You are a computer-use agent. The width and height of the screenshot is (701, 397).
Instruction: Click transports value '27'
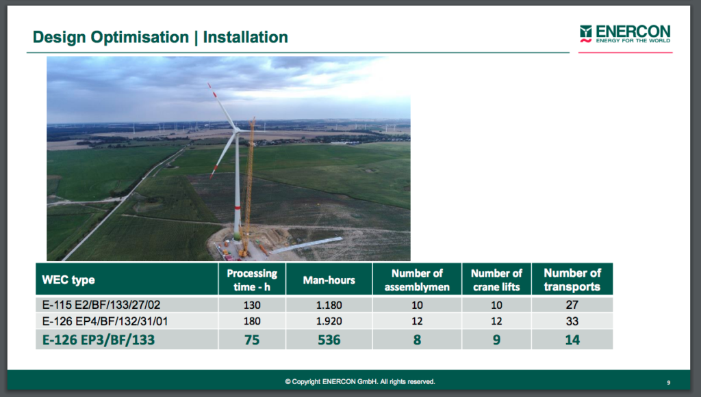click(572, 305)
